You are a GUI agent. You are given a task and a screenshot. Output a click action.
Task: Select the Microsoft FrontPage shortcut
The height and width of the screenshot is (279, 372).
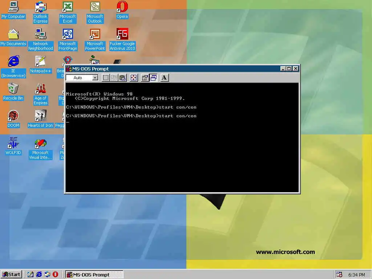[x=68, y=40]
